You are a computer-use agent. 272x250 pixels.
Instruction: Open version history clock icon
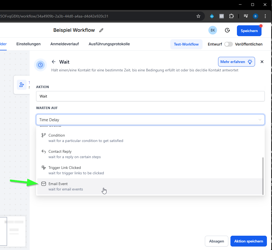tap(227, 30)
